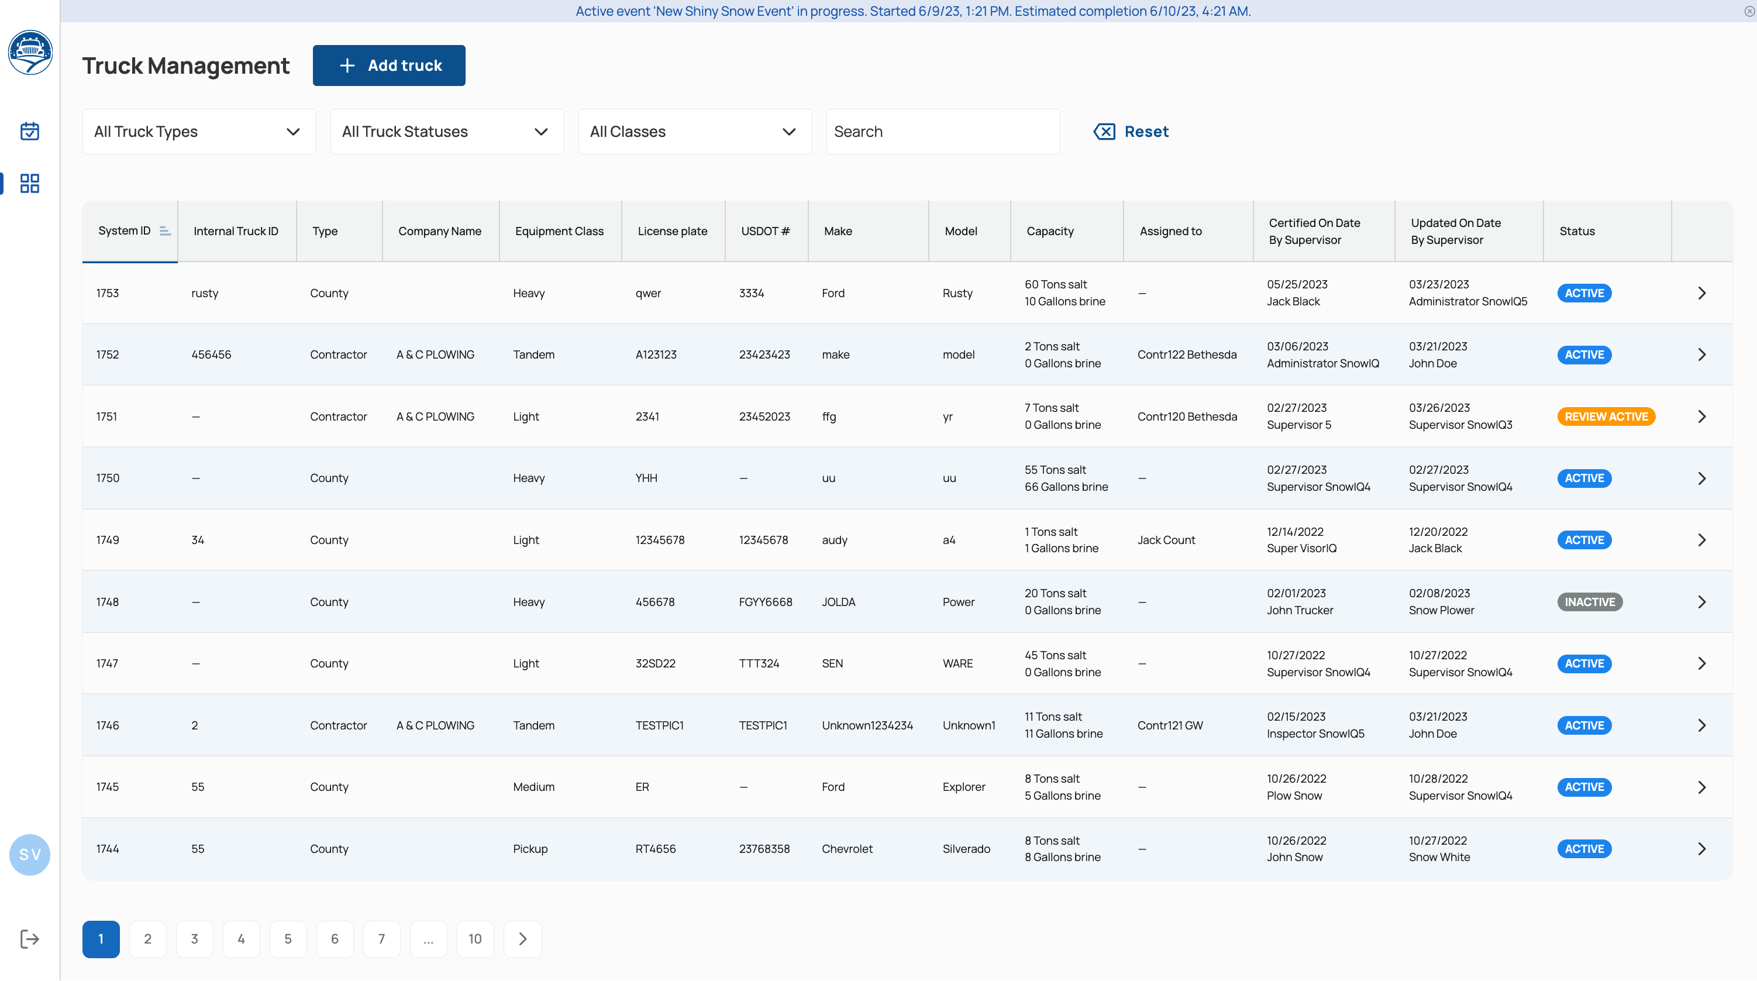
Task: Click the INACTIVE status badge on truck 1748
Action: coord(1589,601)
